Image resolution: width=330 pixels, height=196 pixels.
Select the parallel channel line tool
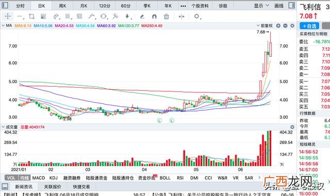(56, 17)
